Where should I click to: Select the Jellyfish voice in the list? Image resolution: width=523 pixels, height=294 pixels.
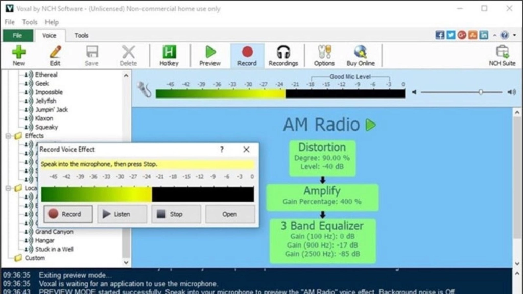pos(45,101)
